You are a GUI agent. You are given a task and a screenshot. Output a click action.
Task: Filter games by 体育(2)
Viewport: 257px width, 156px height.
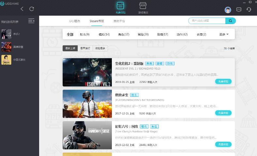[x=202, y=34]
